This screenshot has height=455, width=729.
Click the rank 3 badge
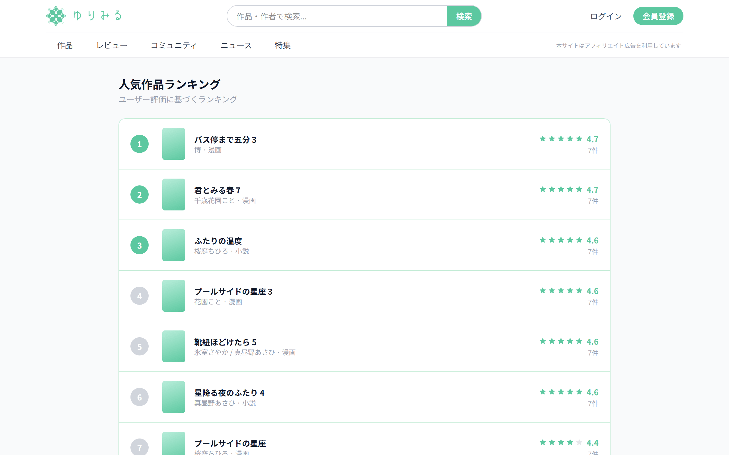[140, 245]
